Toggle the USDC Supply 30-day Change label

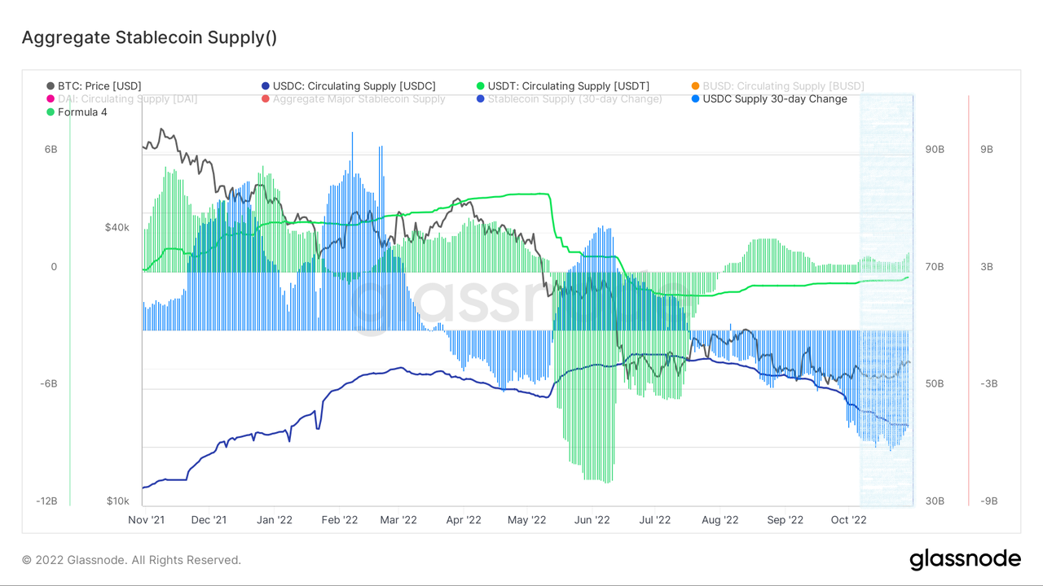click(774, 99)
